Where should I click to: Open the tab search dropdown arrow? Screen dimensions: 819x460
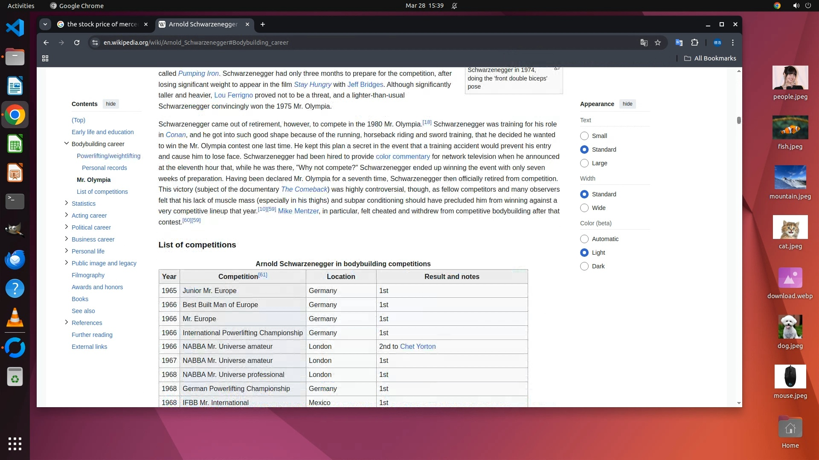tap(45, 24)
